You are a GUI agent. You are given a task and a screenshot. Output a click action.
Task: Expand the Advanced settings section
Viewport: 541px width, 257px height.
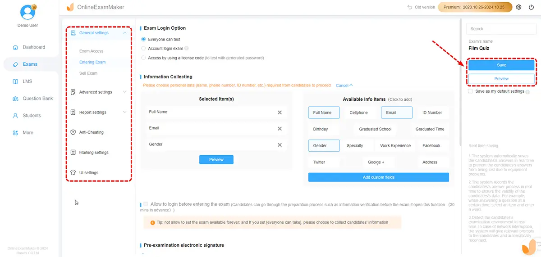point(125,92)
